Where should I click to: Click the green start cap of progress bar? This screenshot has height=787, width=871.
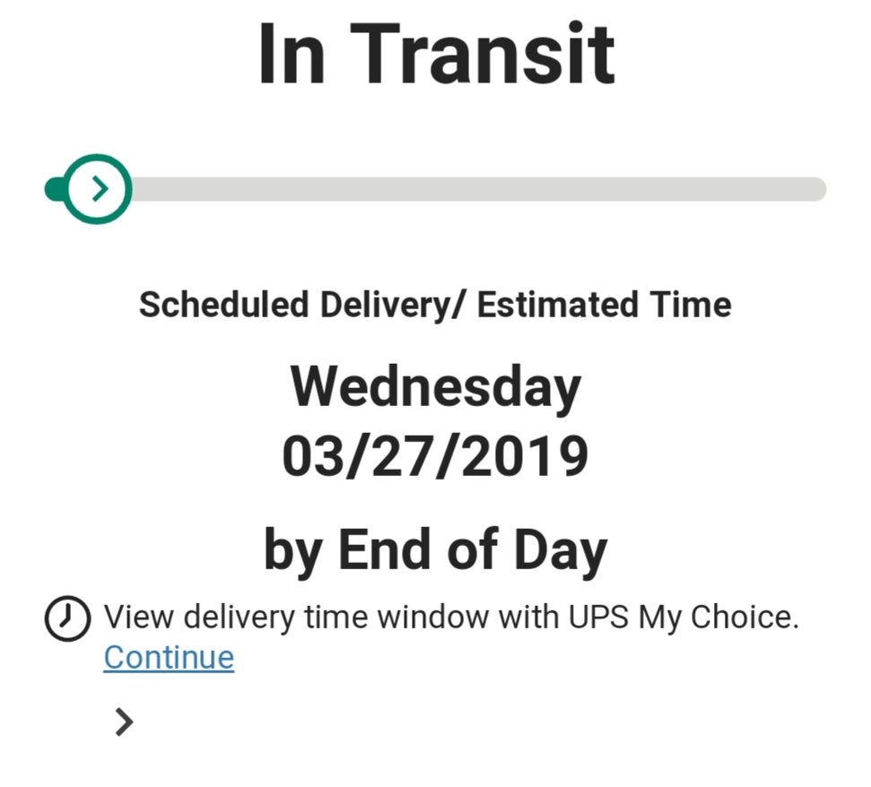click(55, 189)
